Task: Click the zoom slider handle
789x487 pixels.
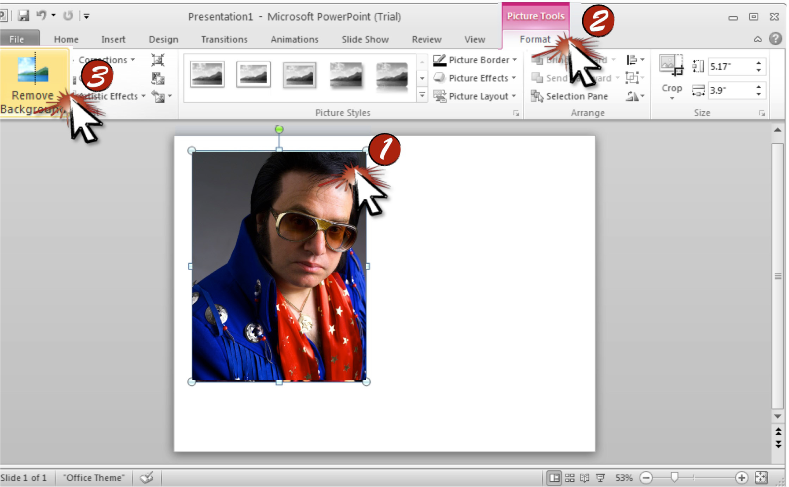Action: tap(674, 477)
